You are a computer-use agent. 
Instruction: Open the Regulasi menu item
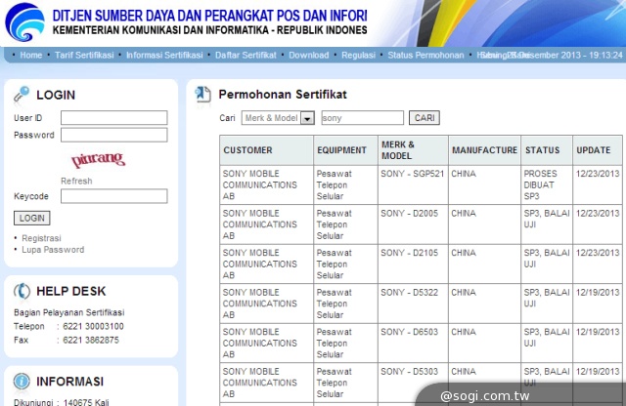click(358, 55)
